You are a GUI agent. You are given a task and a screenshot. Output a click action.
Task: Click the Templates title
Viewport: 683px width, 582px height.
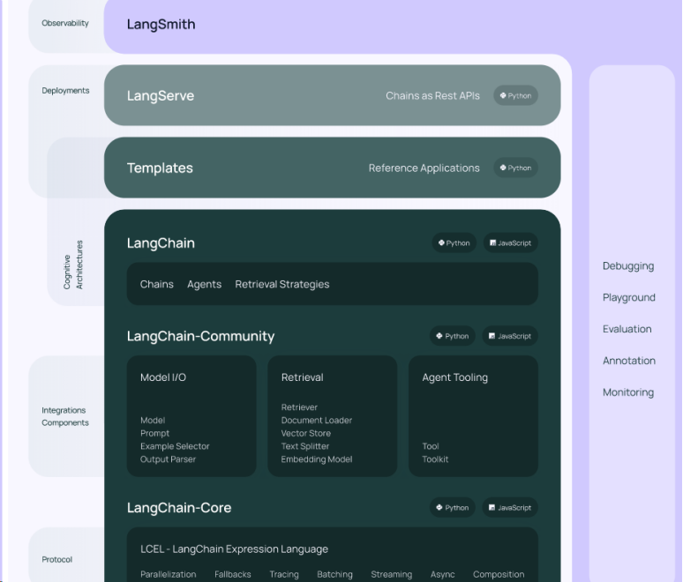[x=160, y=168]
